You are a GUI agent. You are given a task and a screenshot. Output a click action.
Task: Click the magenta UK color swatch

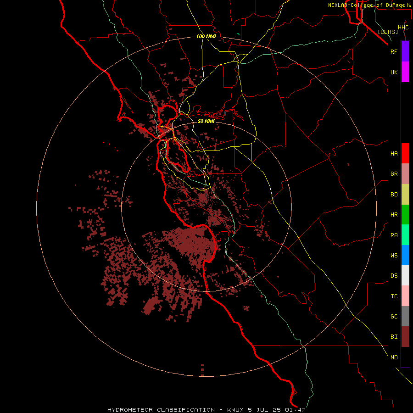[x=405, y=72]
